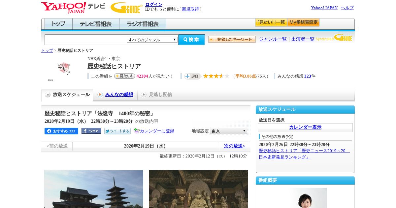
Task: Open the ジャンル一覧 link
Action: [273, 39]
